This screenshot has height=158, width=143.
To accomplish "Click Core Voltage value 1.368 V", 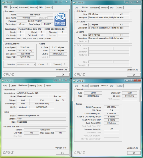I will pos(47,24).
